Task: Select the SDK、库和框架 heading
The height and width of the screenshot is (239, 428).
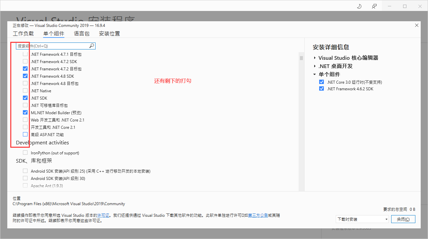Action: point(34,161)
